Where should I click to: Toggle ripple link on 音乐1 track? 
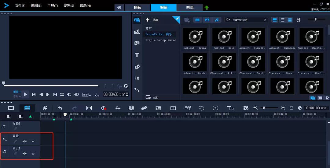15,153
